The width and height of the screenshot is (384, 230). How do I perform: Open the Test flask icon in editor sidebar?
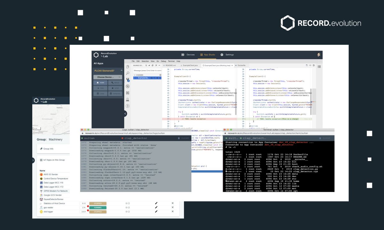(x=128, y=99)
